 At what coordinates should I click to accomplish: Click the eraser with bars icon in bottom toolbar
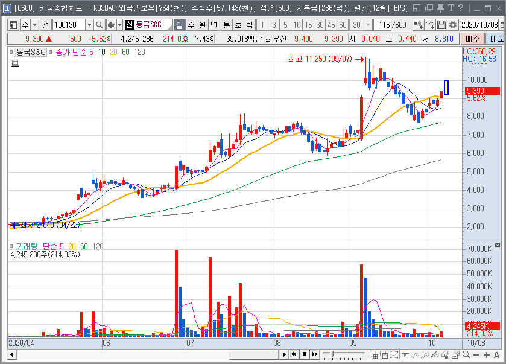click(446, 354)
